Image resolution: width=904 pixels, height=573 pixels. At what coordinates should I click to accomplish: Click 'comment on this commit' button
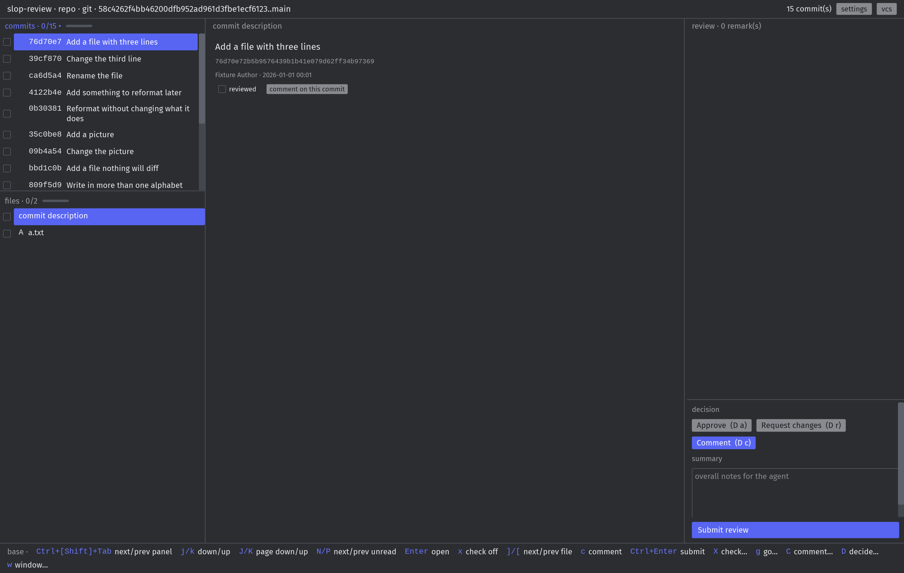pyautogui.click(x=307, y=89)
